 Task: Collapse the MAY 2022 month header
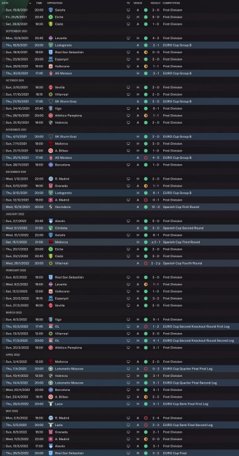click(x=11, y=411)
